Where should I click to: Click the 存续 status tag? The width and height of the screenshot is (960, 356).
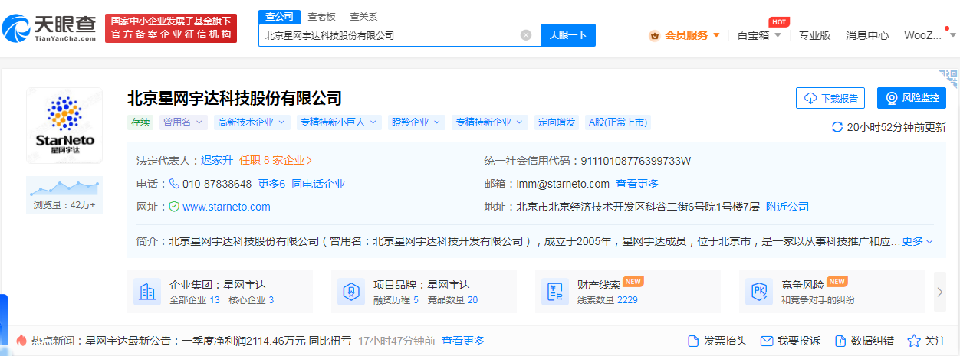[140, 122]
